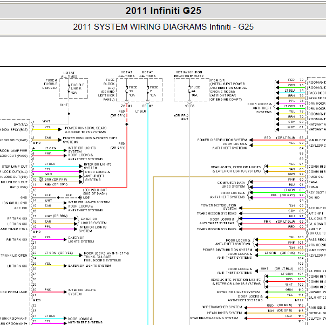
Task: Click the 'FUSE & FUSIBLE LINK BOX' label
Action: [51, 84]
